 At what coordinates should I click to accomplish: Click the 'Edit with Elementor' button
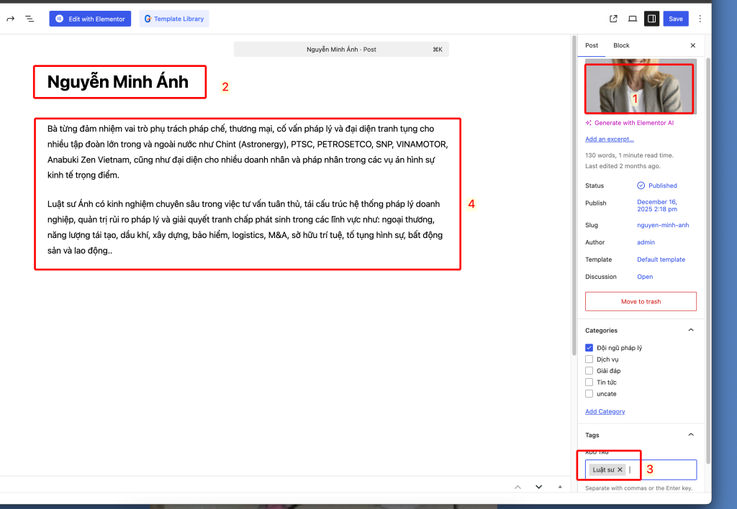(90, 19)
